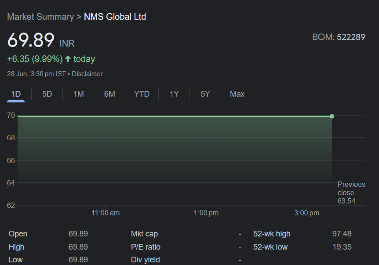Click the High value 69.89
This screenshot has height=265, width=379.
click(x=78, y=247)
